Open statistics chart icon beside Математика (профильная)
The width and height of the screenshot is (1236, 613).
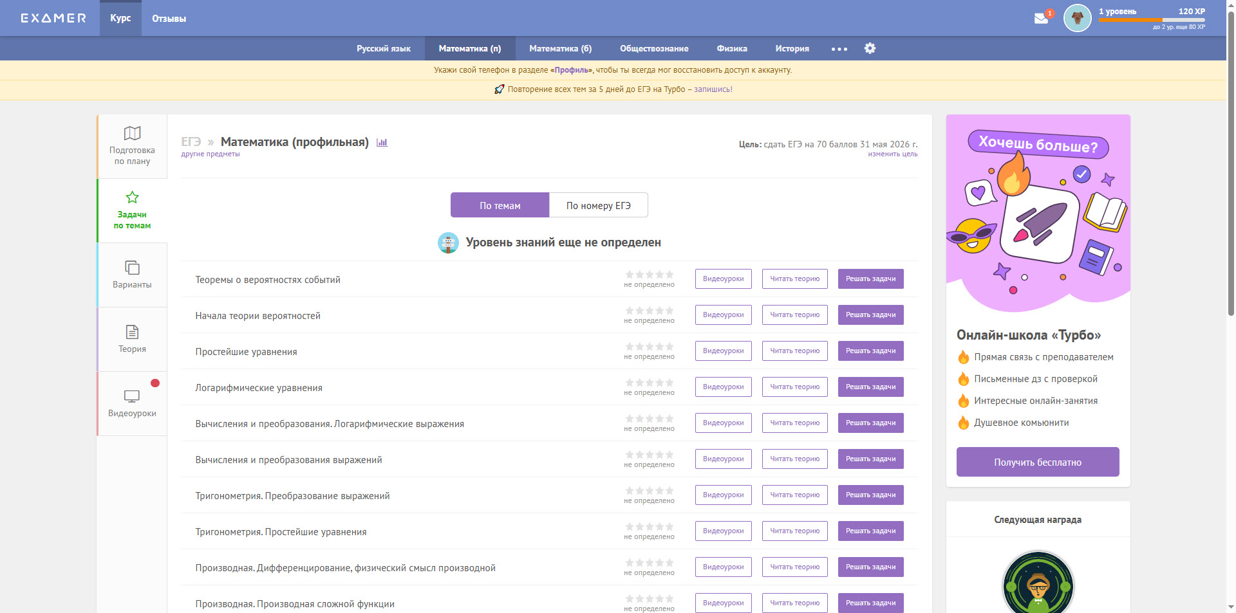click(382, 142)
